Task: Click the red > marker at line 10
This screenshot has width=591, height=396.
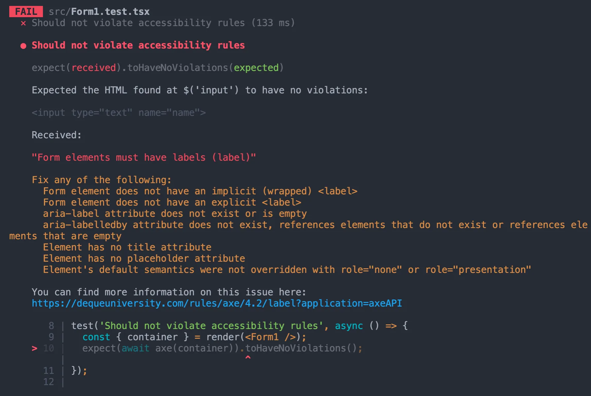Action: 34,348
